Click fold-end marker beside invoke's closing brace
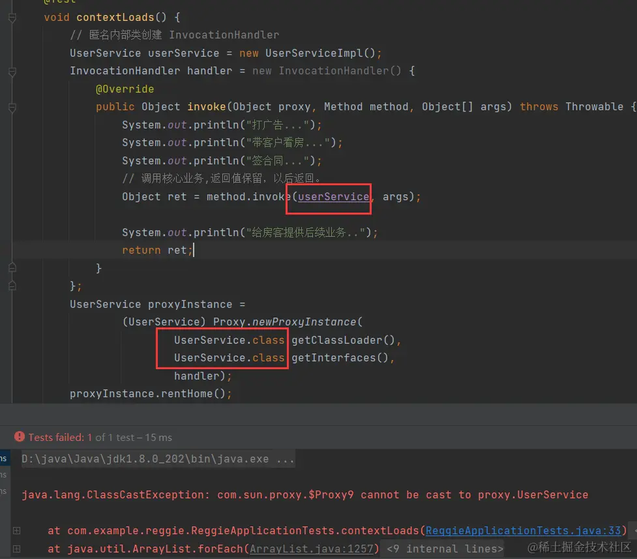The width and height of the screenshot is (637, 559). tap(12, 267)
